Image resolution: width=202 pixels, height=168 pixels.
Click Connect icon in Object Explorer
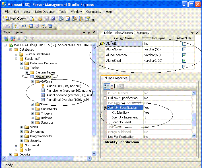tap(6, 38)
